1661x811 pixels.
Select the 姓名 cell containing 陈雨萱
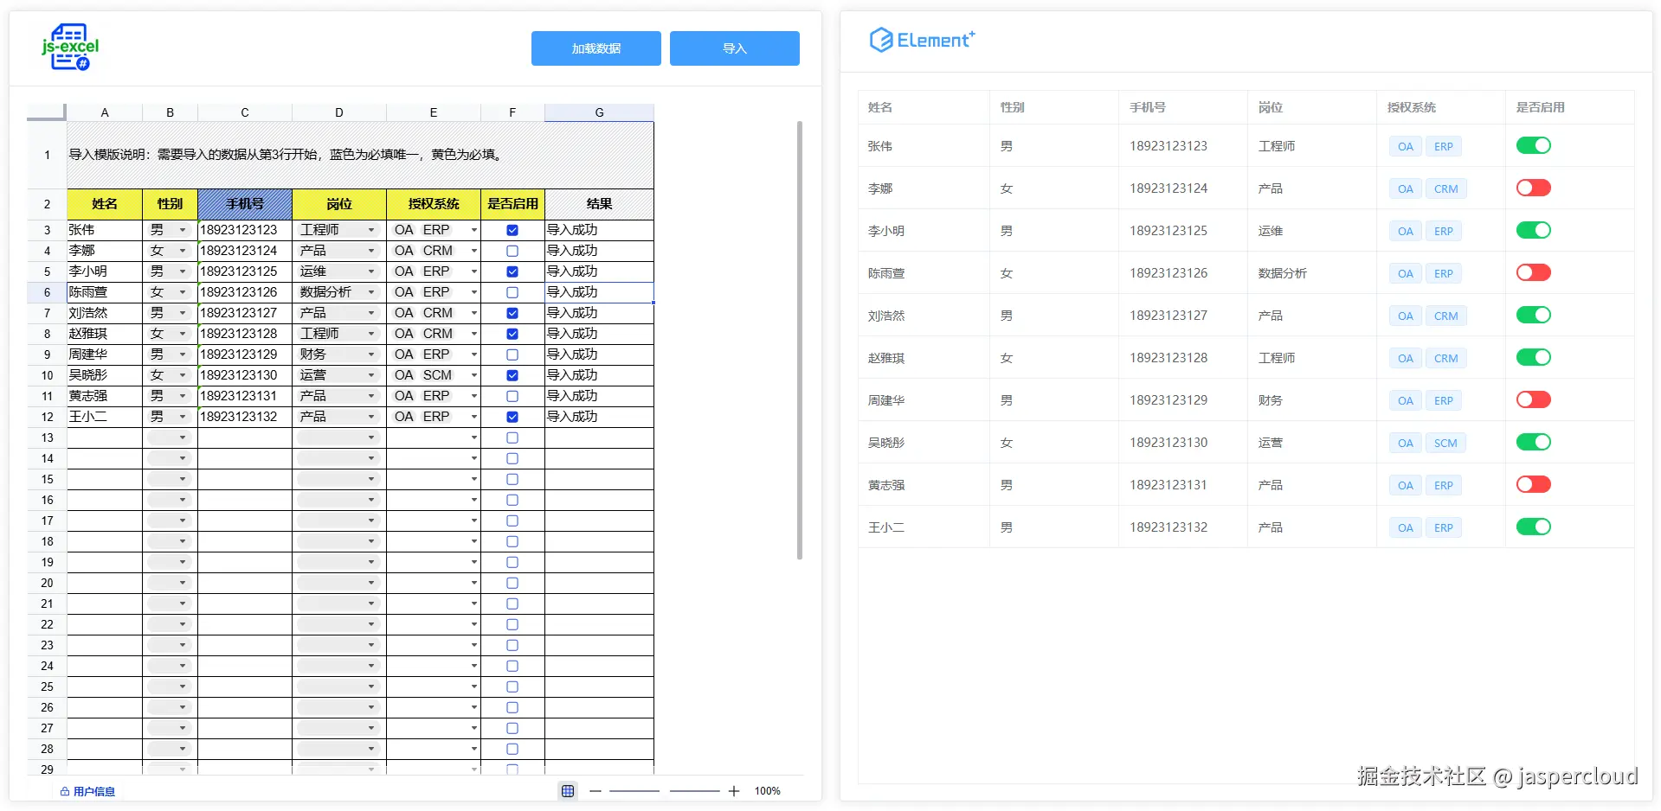click(x=105, y=292)
